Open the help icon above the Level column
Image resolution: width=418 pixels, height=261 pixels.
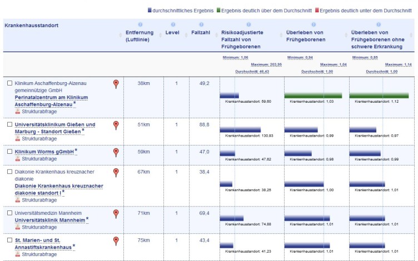173,24
